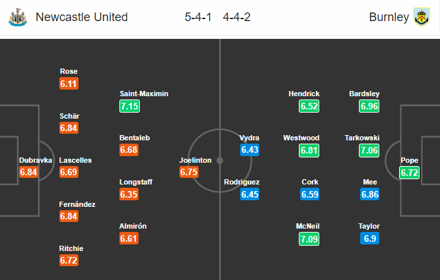Screen dimensions: 440x280
Task: Select Dubravka's 6.84 goalkeeper rating
Action: pyautogui.click(x=28, y=172)
